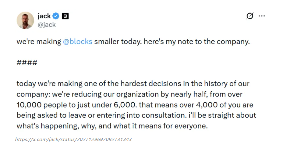Open the @jack handle below the name
This screenshot has height=145, width=283.
pos(47,25)
